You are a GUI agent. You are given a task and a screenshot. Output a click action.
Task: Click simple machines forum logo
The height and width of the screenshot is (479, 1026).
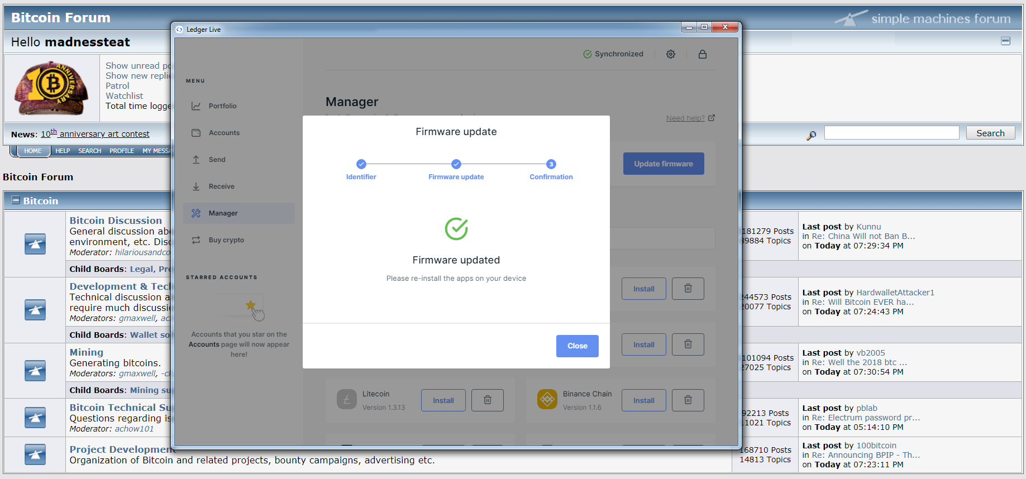[923, 18]
